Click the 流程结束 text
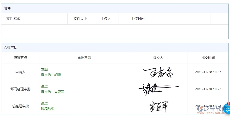This screenshot has height=117, width=230. click(x=48, y=109)
